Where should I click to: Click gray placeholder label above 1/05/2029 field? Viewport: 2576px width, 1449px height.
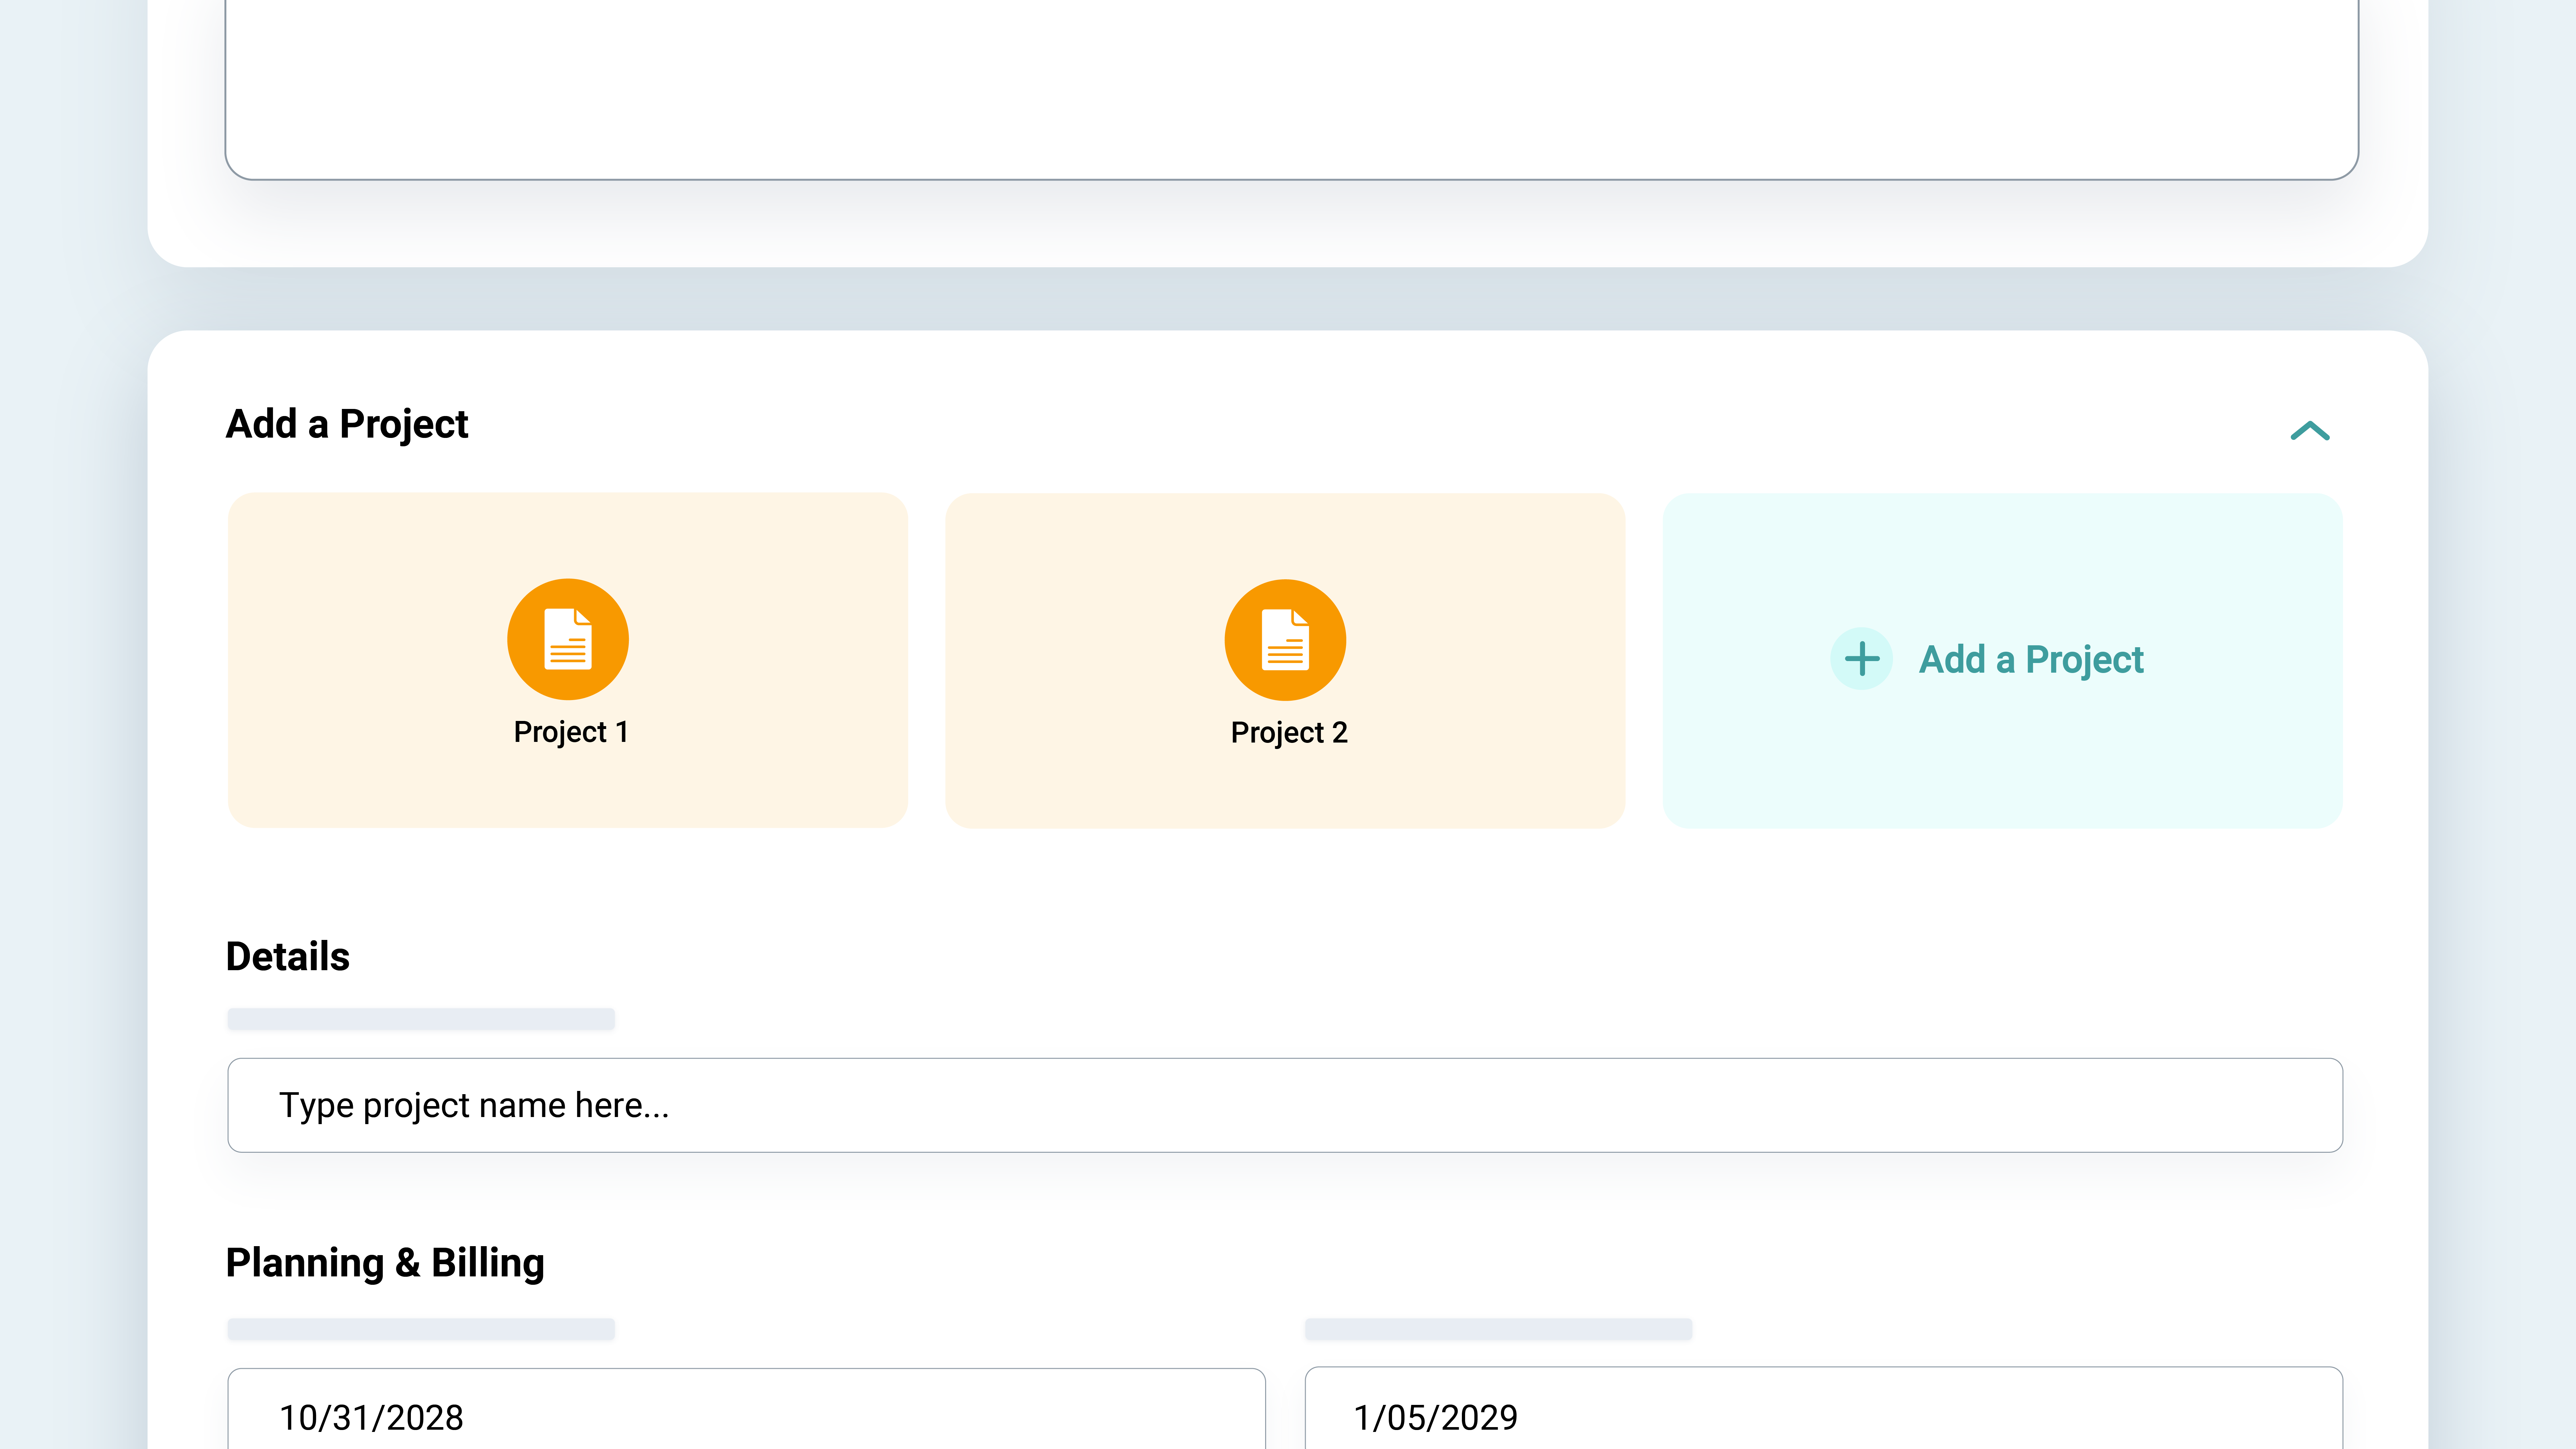(x=1498, y=1329)
